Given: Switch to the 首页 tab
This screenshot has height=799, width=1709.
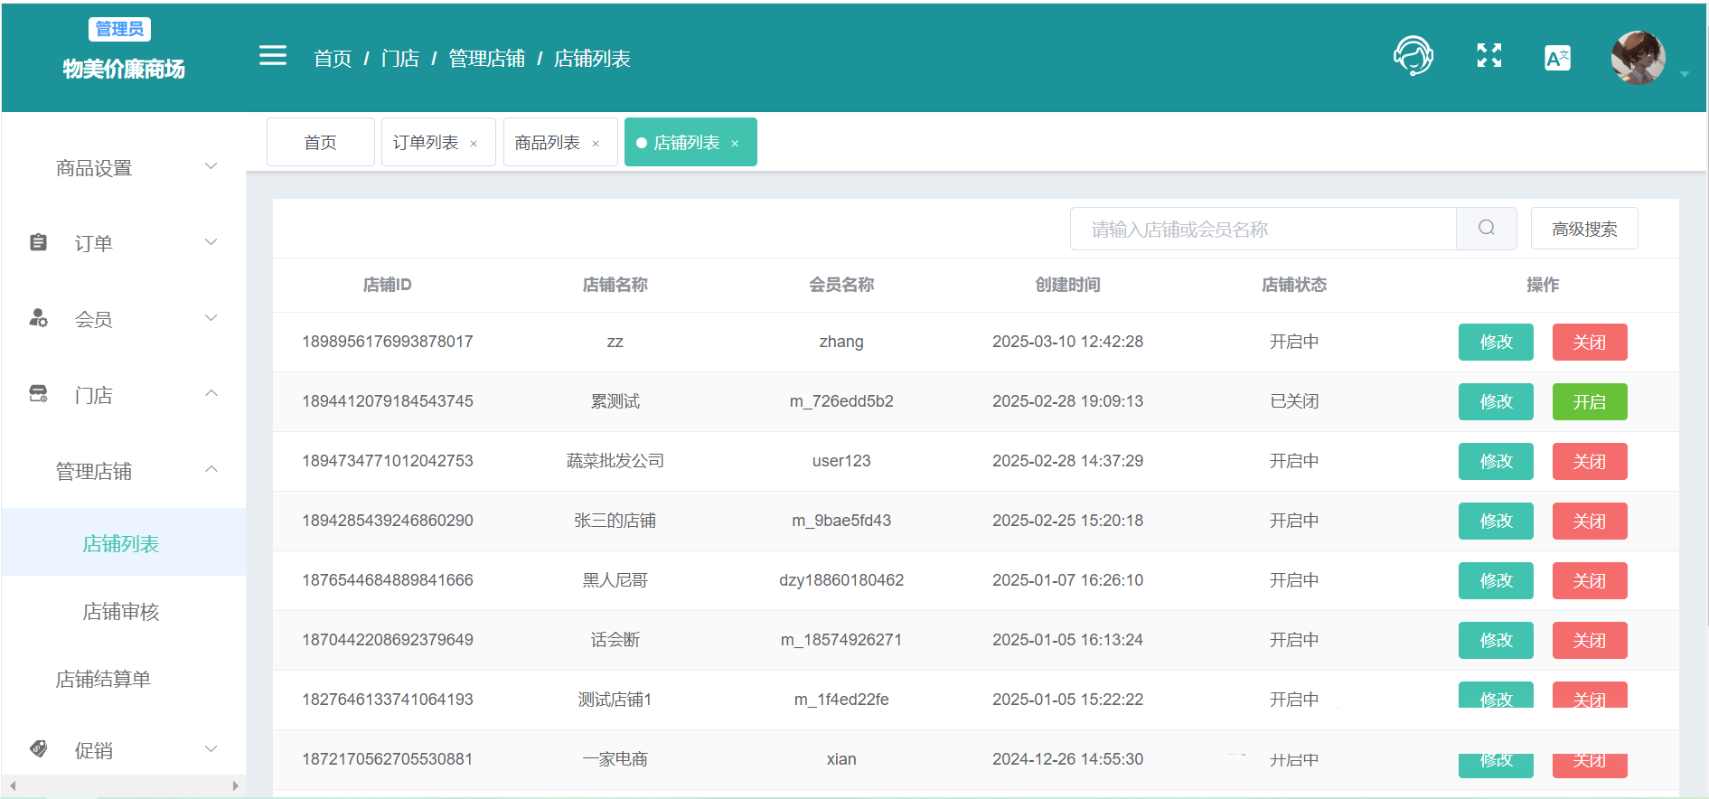Looking at the screenshot, I should click(320, 143).
